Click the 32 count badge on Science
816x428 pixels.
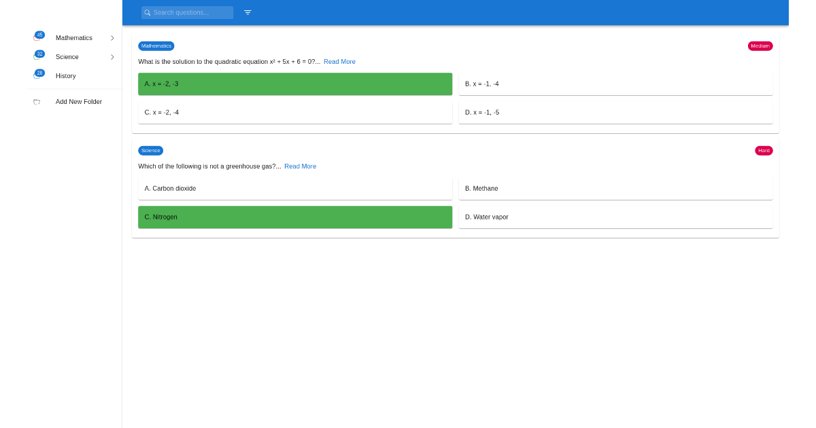tap(40, 53)
